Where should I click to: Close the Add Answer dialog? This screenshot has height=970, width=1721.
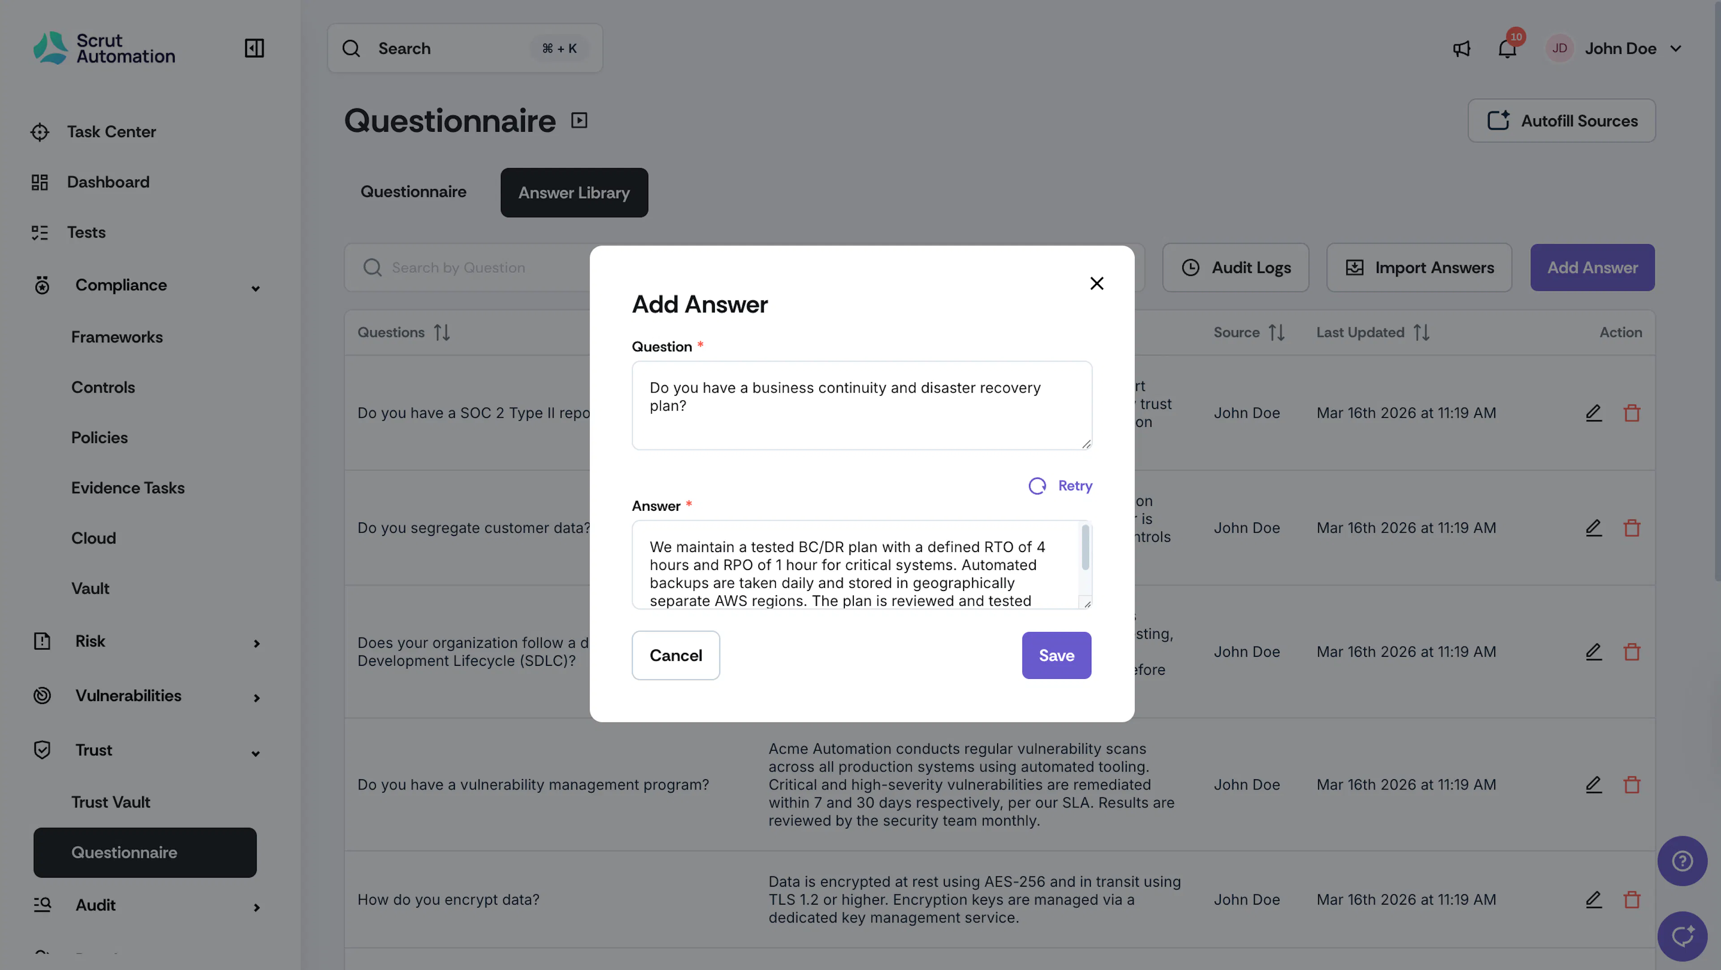(x=1096, y=283)
